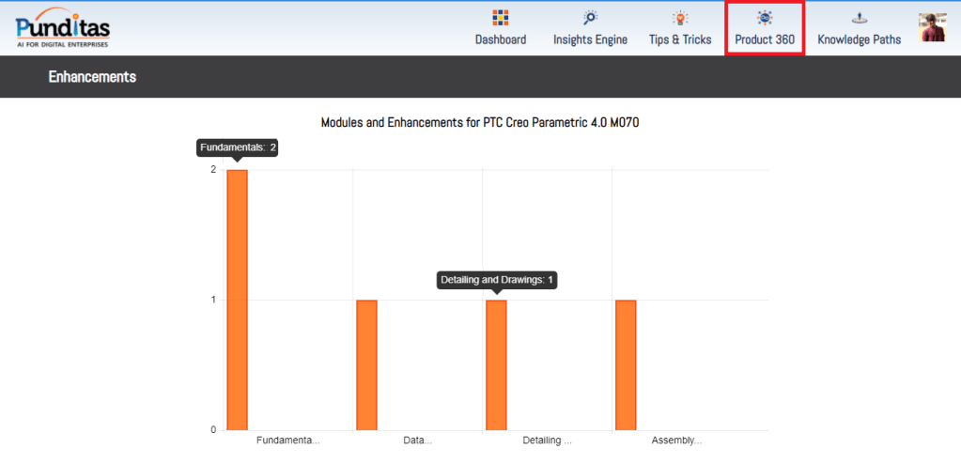Open the Dashboard text label
Screen dimensions: 961x464
(500, 40)
